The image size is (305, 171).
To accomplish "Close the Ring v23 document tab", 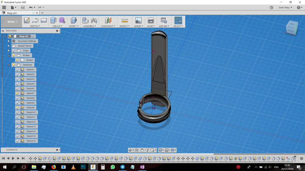I will pos(37,13).
